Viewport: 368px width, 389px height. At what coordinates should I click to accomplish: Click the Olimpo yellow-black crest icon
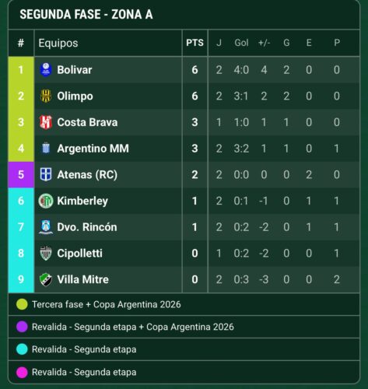pyautogui.click(x=46, y=96)
